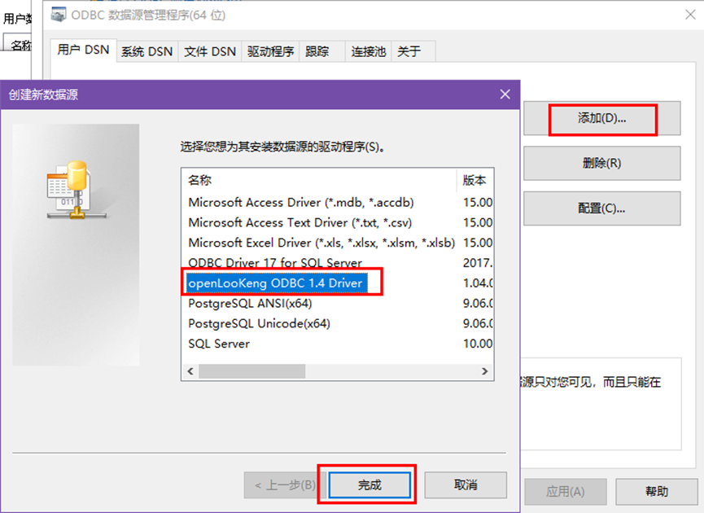Viewport: 704px width, 513px height.
Task: Switch to the 系统 DSN tab
Action: (146, 51)
